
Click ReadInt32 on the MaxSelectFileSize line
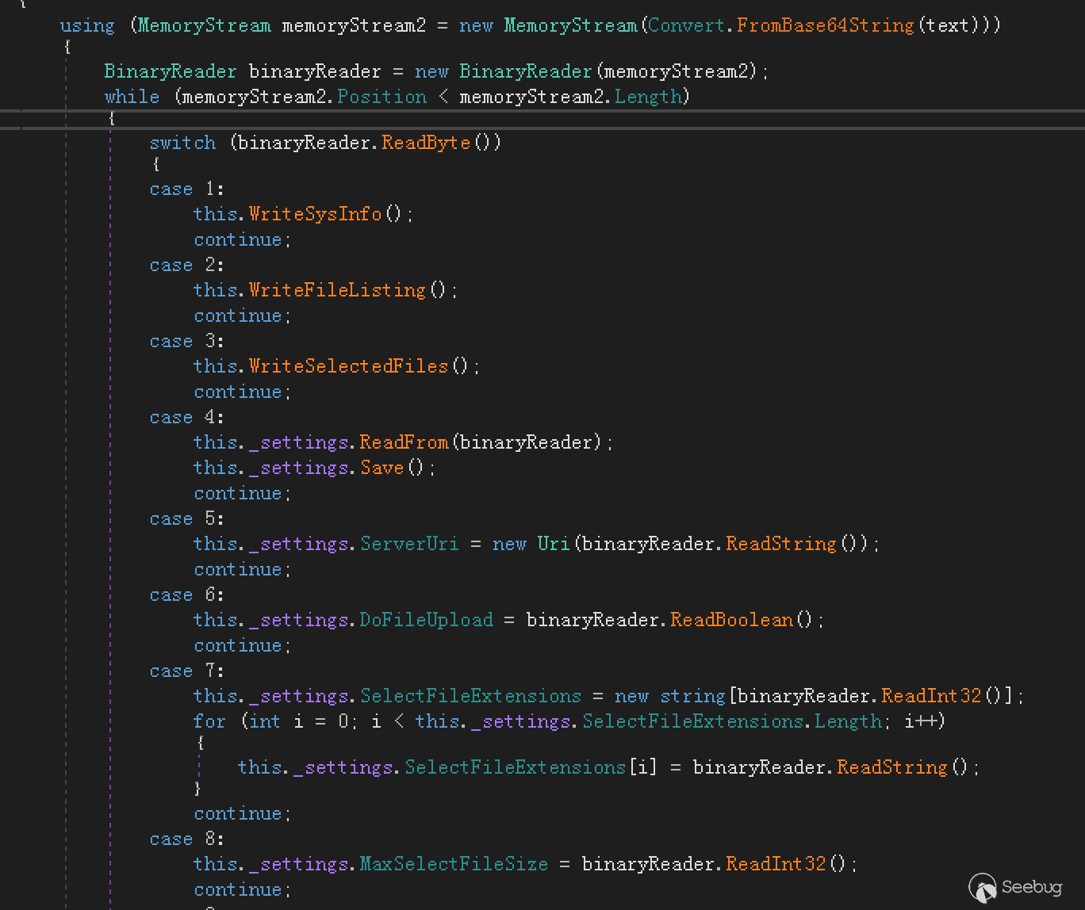(776, 864)
